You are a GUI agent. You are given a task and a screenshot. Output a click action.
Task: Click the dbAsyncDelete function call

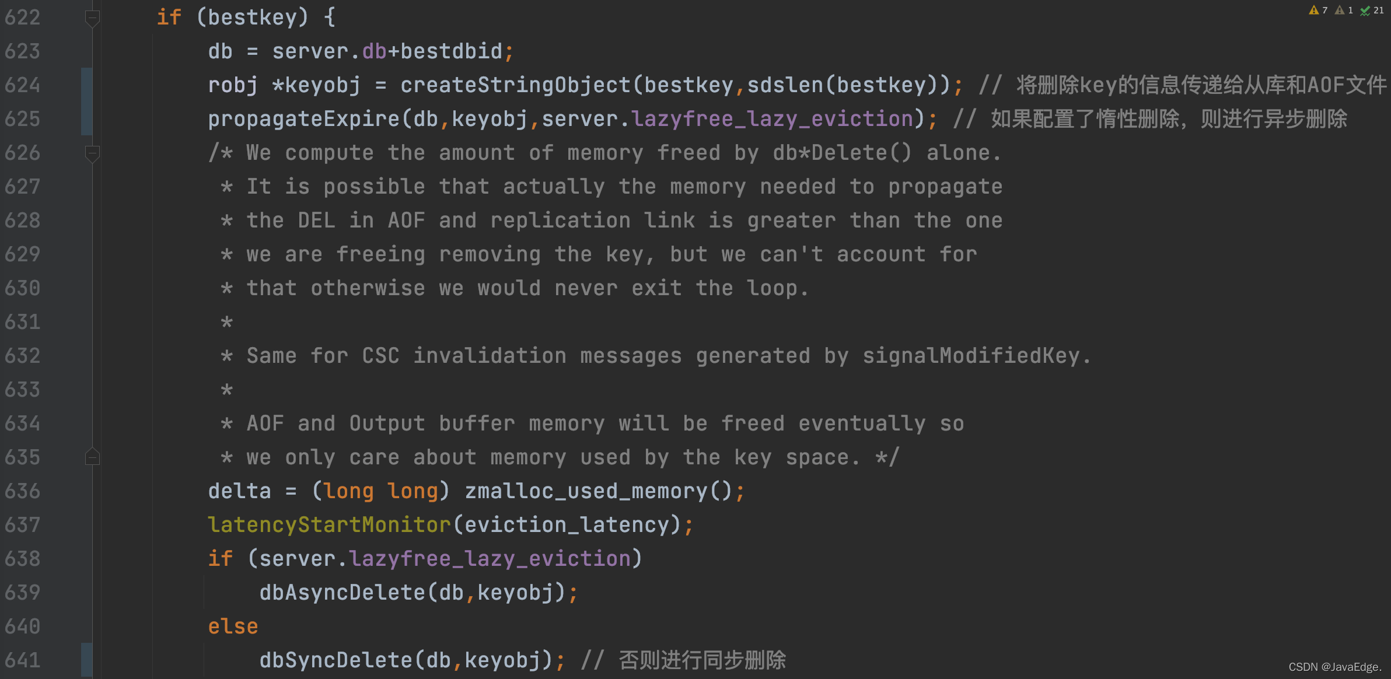pyautogui.click(x=342, y=593)
